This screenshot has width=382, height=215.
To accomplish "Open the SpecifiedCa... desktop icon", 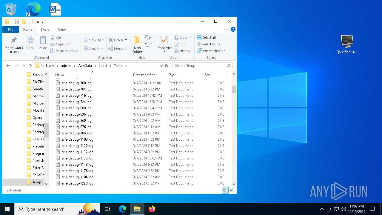I will tap(347, 44).
